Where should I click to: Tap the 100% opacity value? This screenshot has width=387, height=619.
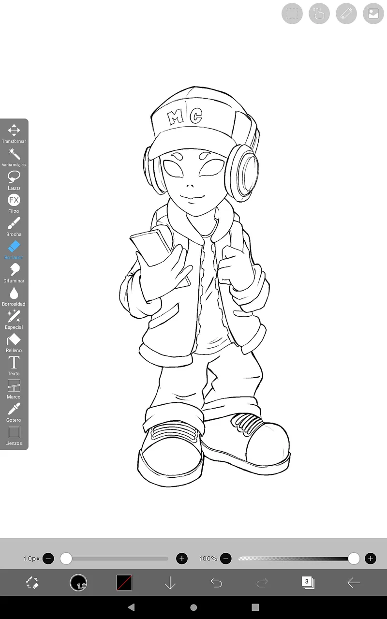coord(208,559)
